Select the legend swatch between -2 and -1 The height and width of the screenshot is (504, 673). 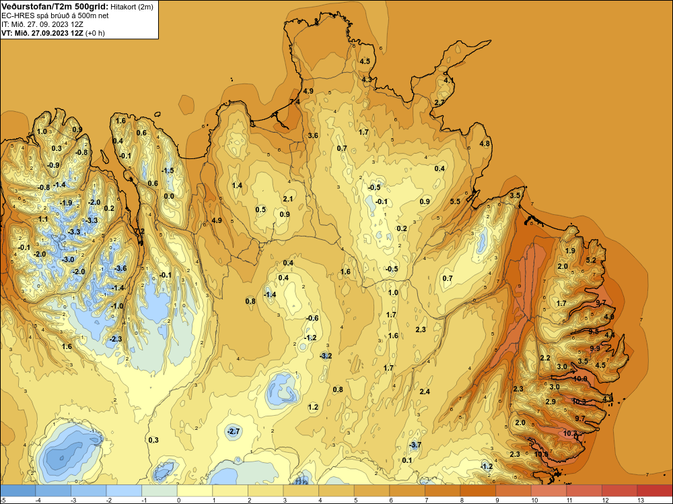coord(124,491)
